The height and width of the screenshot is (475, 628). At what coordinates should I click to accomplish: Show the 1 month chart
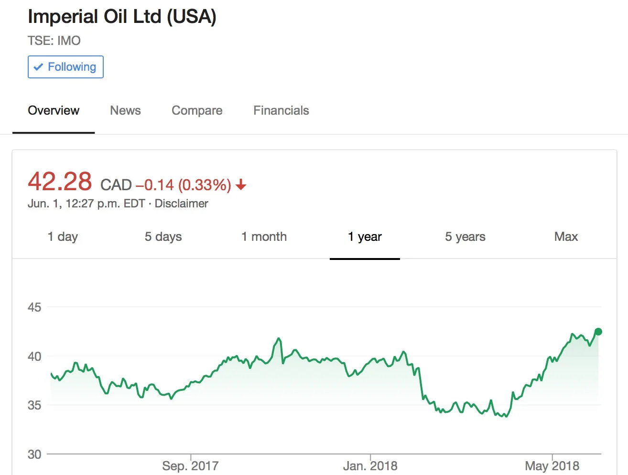[264, 237]
